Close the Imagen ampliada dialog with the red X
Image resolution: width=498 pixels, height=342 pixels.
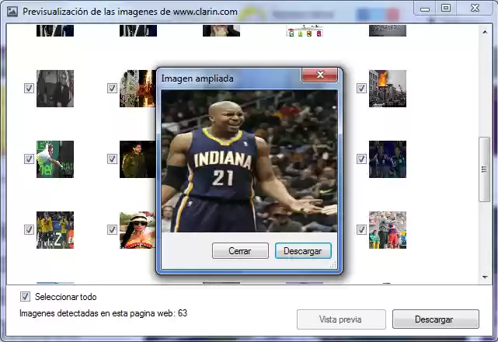(x=319, y=75)
